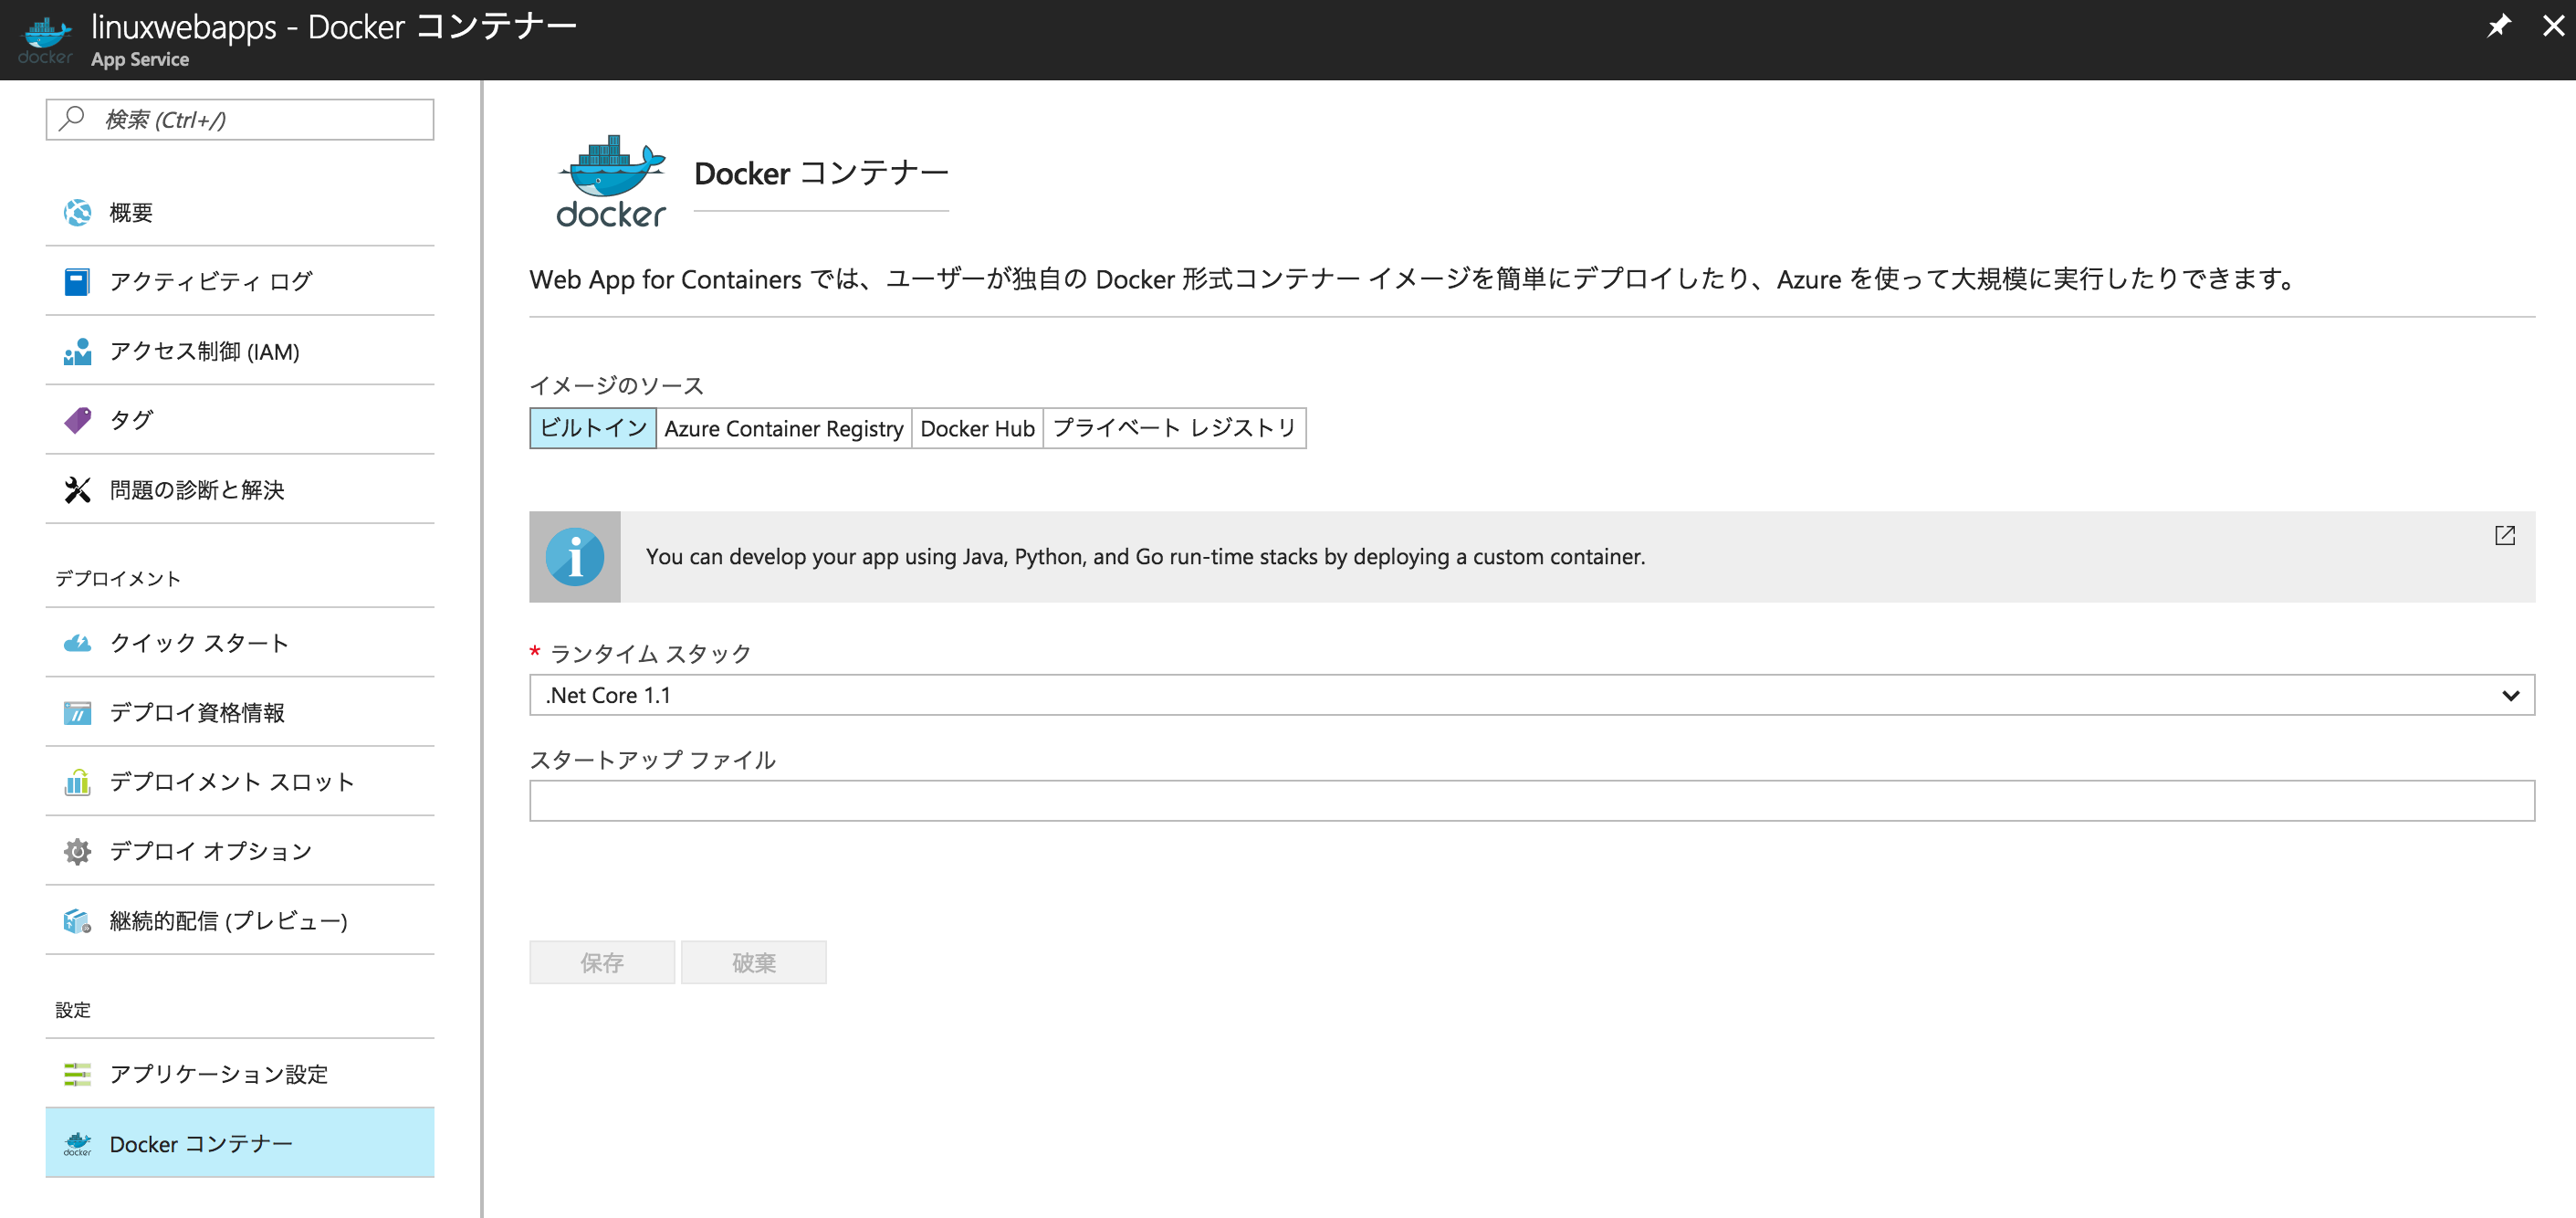Click the search magnifier icon

(x=71, y=119)
